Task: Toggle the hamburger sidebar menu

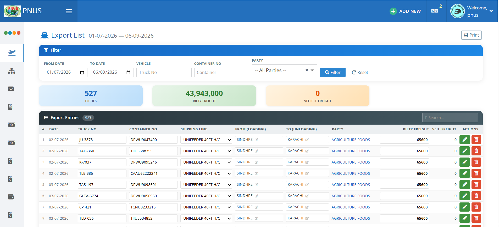Action: coord(69,11)
